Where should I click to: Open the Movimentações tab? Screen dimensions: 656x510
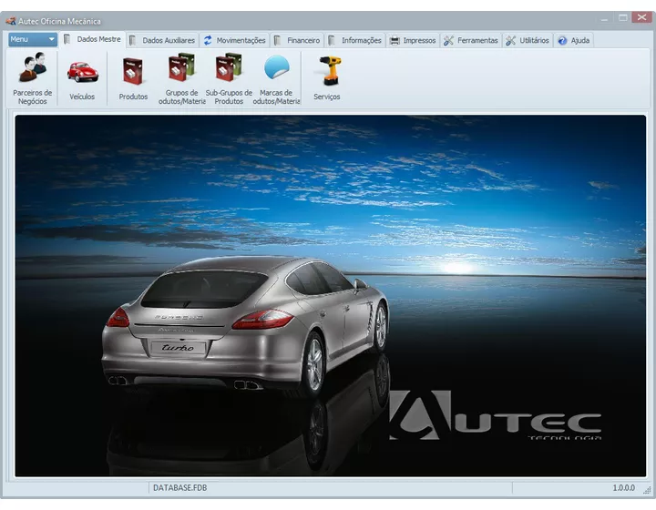click(x=235, y=41)
